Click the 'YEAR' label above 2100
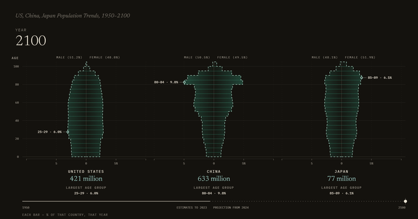The width and height of the screenshot is (418, 219). pyautogui.click(x=21, y=30)
